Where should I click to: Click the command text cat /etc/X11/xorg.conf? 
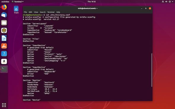point(58,15)
